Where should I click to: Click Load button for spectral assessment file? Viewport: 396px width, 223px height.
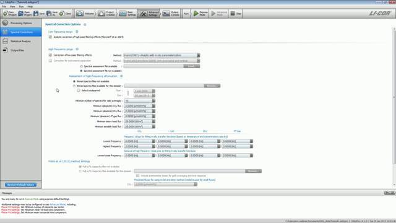[x=192, y=66]
